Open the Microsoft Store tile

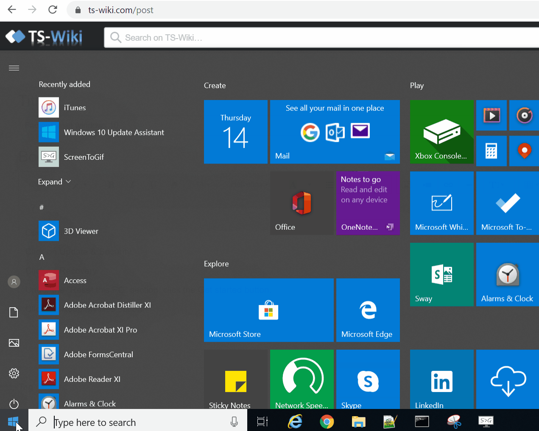[269, 310]
